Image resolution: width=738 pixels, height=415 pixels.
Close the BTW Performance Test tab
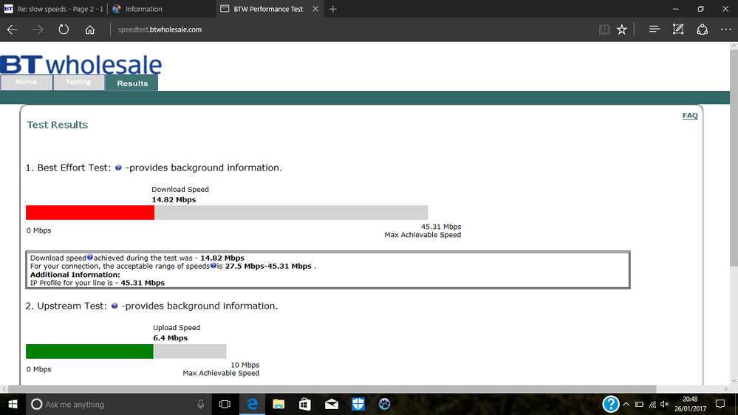[x=315, y=9]
